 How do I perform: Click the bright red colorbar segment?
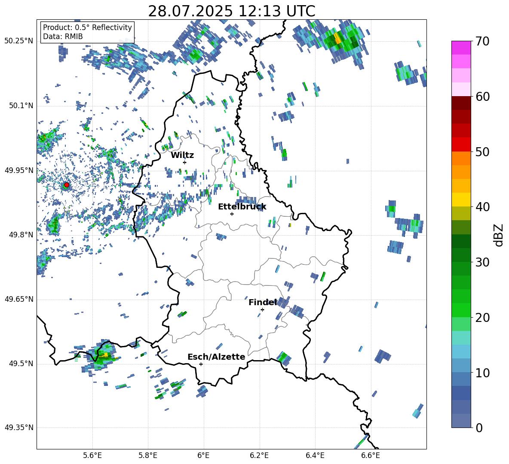[461, 145]
